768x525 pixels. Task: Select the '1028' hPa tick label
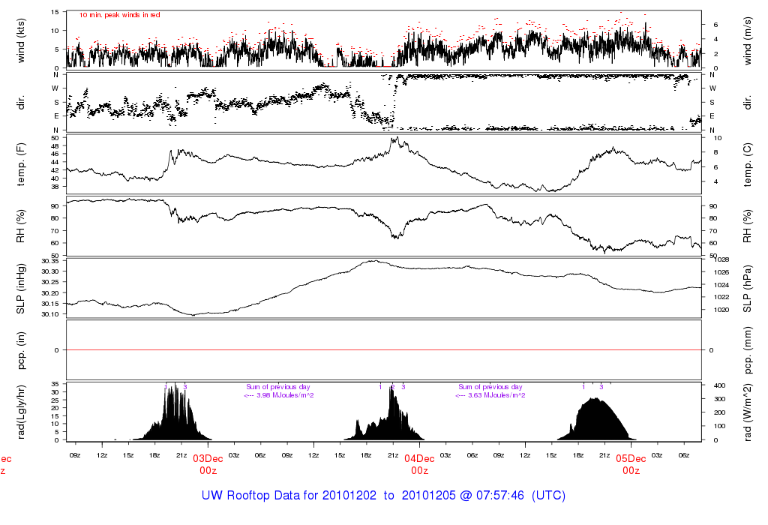pyautogui.click(x=722, y=259)
